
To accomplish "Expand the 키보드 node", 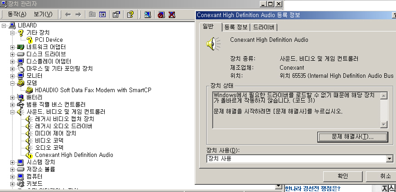I will 13,183.
